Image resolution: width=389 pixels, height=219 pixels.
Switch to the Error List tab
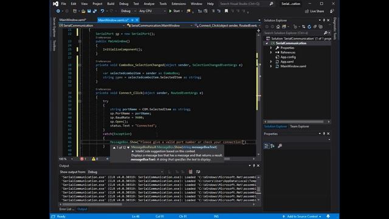(66, 209)
